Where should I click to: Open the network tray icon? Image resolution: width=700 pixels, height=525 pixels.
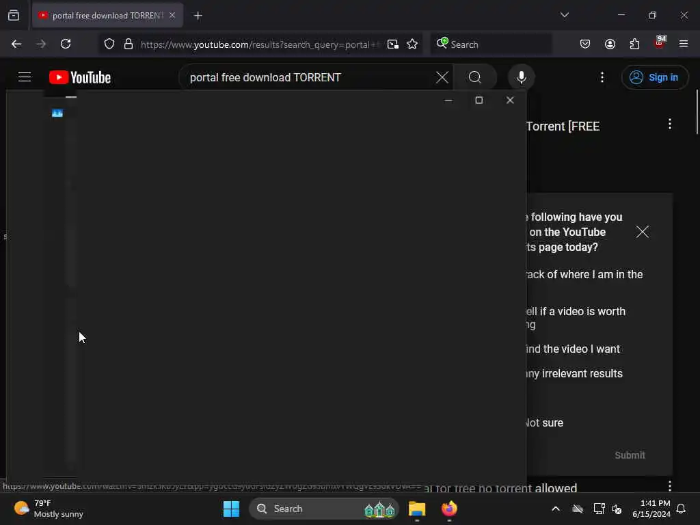[599, 509]
